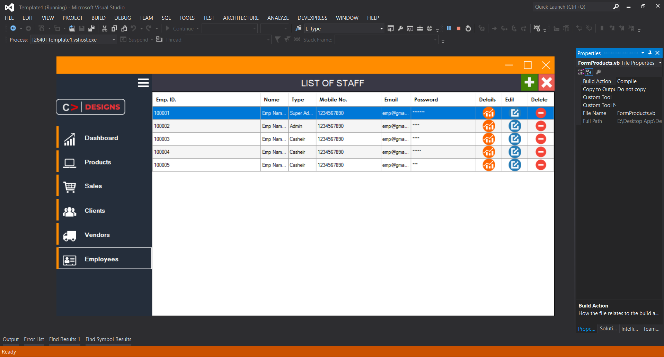Screen dimensions: 664x357
Task: Open the hamburger menu in the sidebar
Action: pos(143,83)
